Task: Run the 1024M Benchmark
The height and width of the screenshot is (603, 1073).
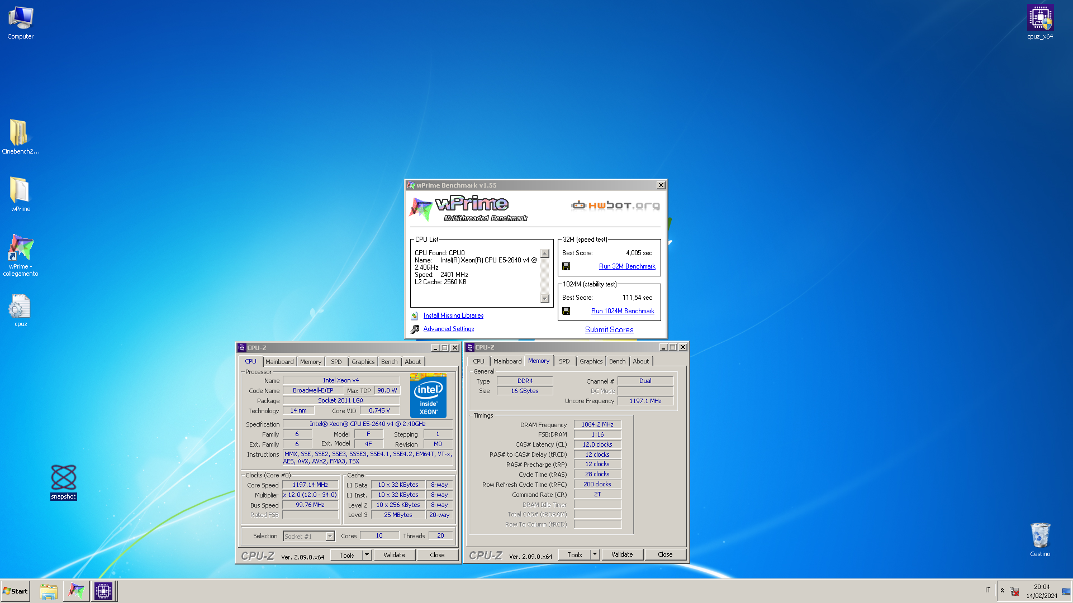Action: click(x=623, y=312)
